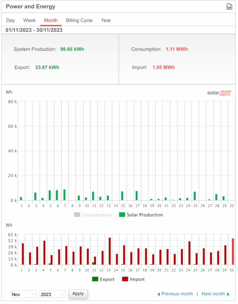The image size is (238, 304).
Task: Export data using the CSV icon
Action: click(229, 7)
